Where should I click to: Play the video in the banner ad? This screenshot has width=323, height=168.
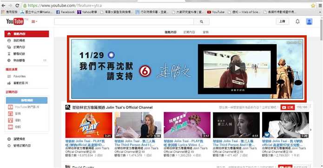(237, 68)
